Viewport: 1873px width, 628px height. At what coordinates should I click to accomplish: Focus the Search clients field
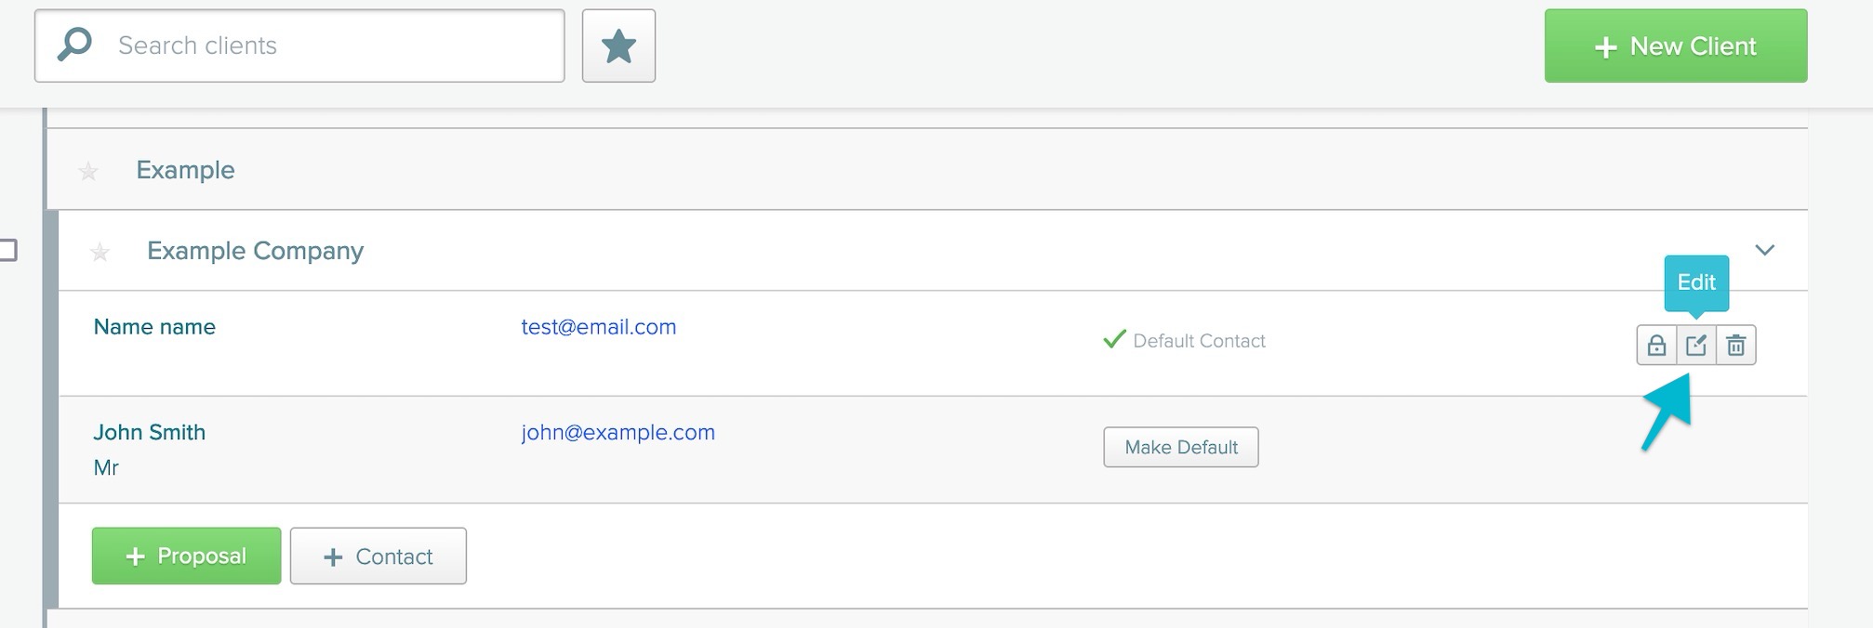coord(299,46)
